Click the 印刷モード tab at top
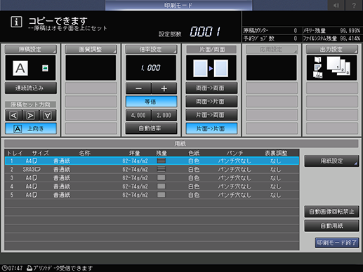This screenshot has width=363, height=272. pos(178,5)
